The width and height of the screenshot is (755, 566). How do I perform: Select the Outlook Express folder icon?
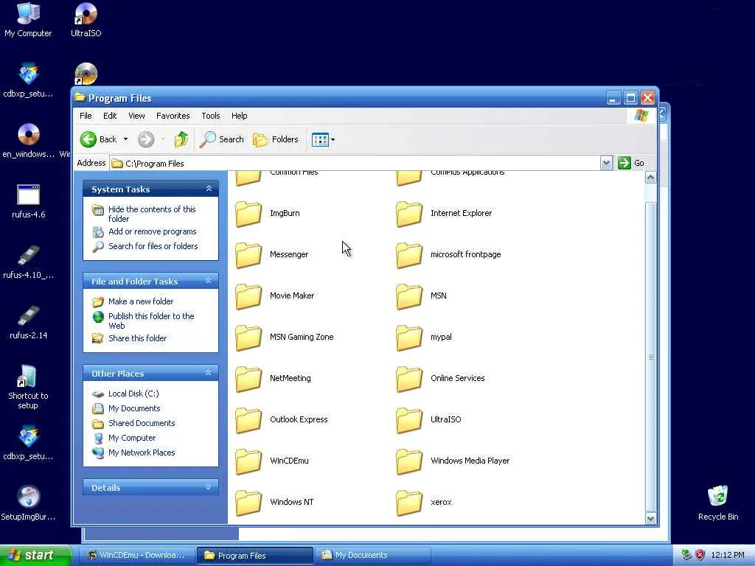[248, 420]
